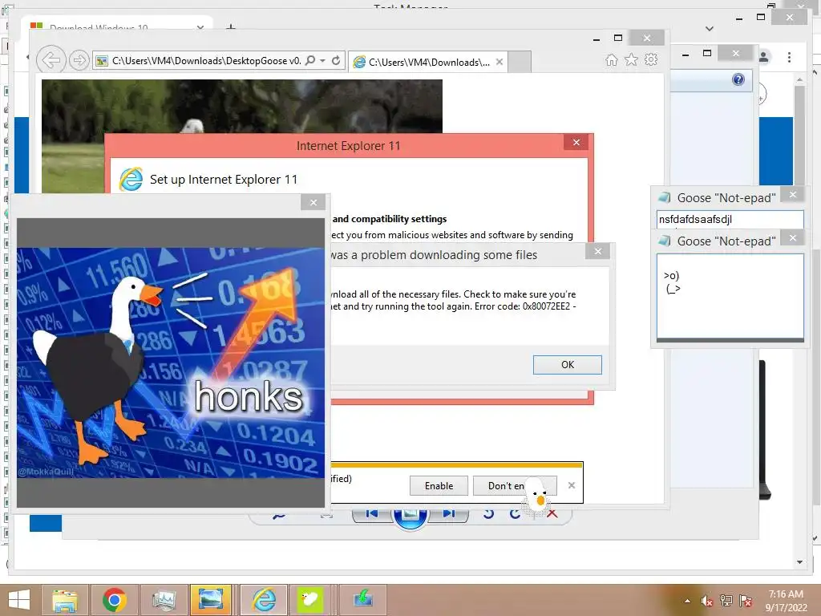
Task: Open File Explorer from the taskbar
Action: 64,600
